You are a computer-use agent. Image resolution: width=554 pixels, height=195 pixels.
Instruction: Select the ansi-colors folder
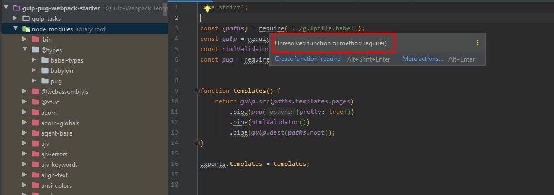(x=56, y=186)
